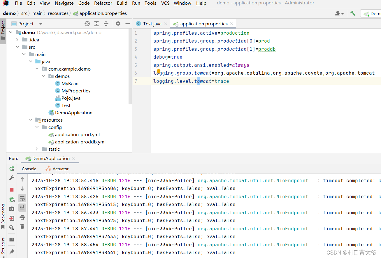381x258 pixels.
Task: Collapse all nodes in the Project panel
Action: [x=106, y=24]
